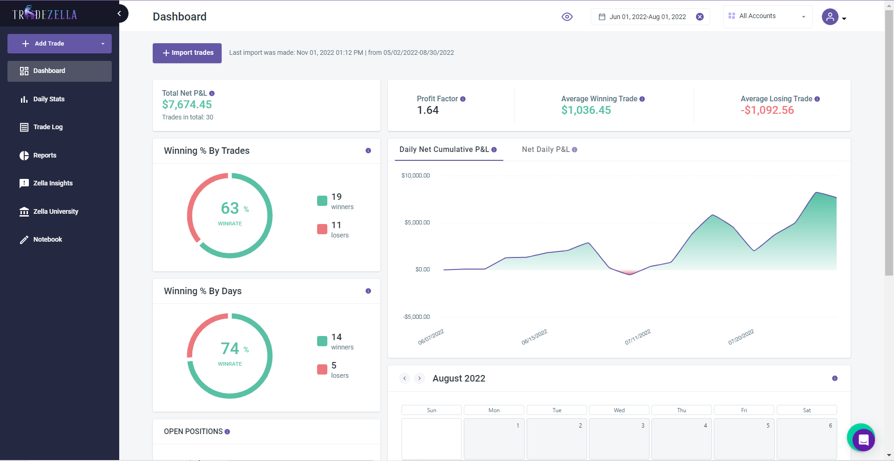Open the user profile menu

coord(834,17)
